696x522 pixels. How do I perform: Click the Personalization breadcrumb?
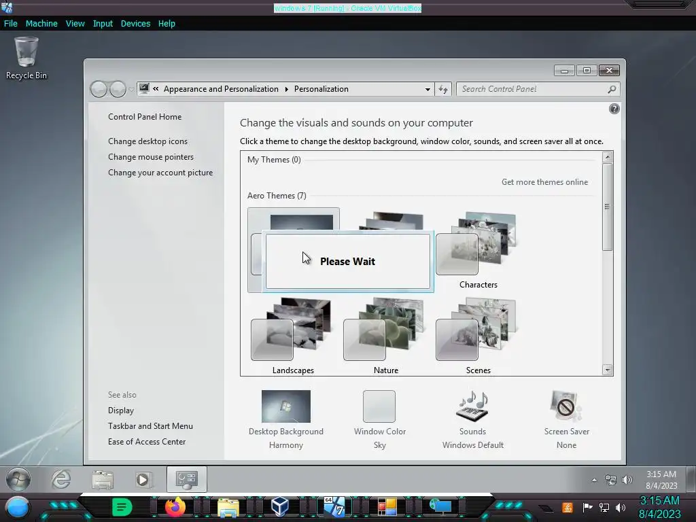coord(321,89)
